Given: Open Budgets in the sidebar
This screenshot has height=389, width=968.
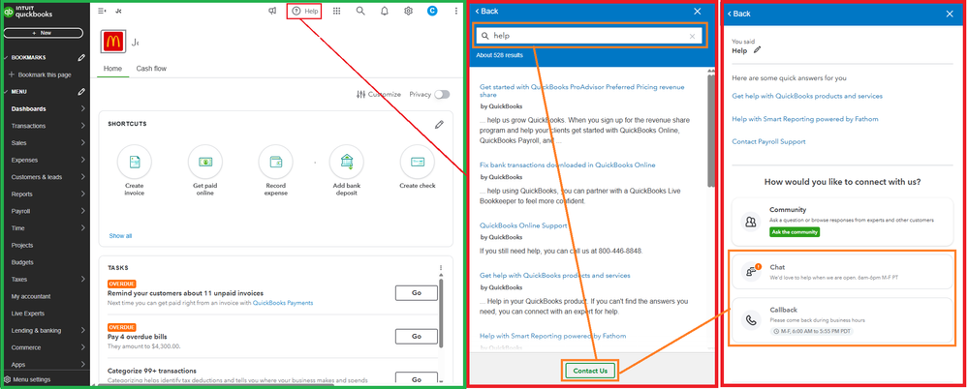Looking at the screenshot, I should click(21, 262).
